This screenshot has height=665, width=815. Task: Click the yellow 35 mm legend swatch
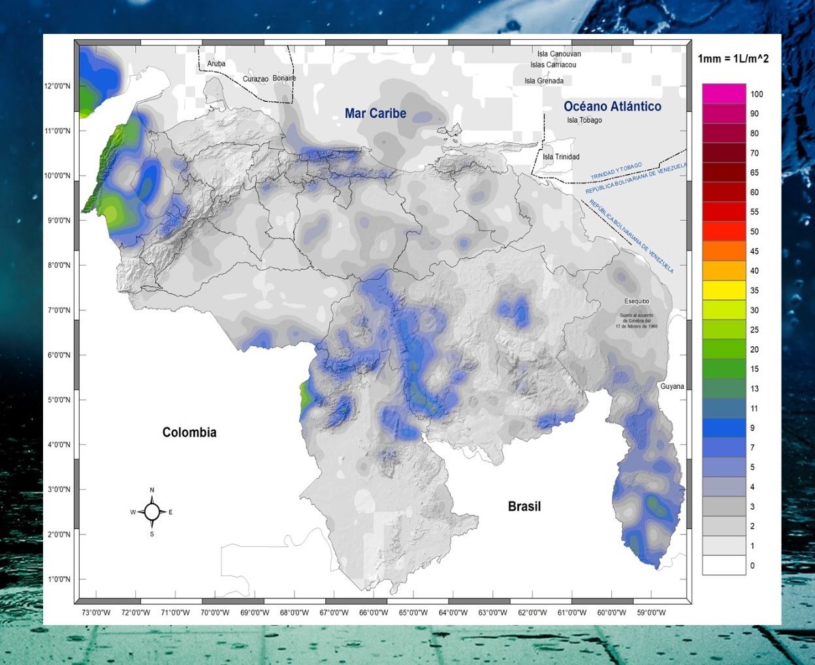(x=724, y=290)
